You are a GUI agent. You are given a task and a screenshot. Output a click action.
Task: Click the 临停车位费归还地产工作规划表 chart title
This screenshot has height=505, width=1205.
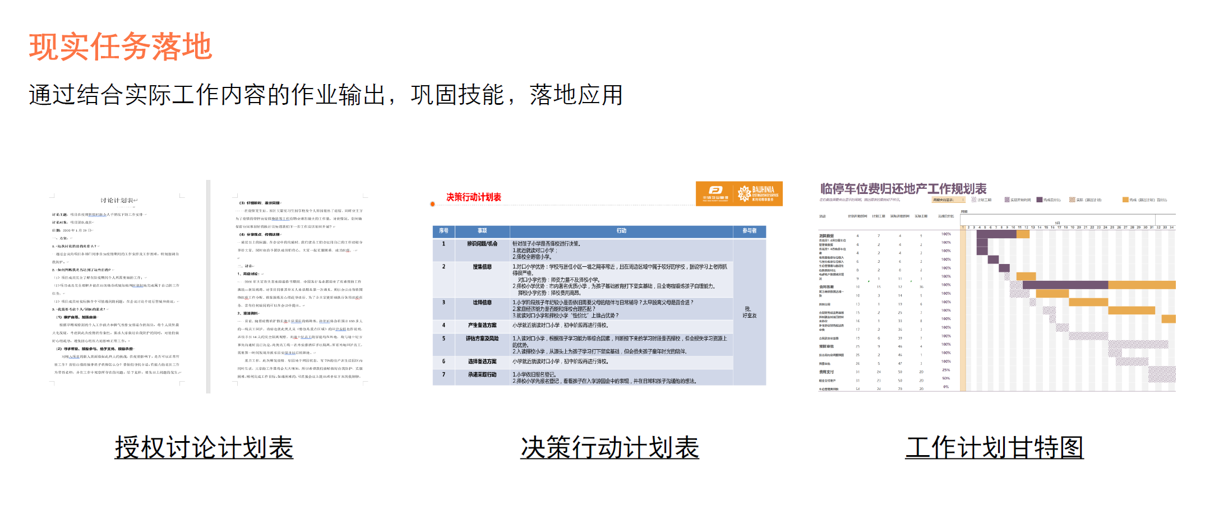point(903,189)
